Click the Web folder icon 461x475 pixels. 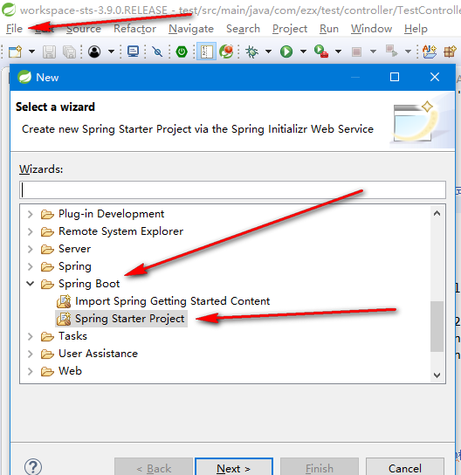[47, 371]
